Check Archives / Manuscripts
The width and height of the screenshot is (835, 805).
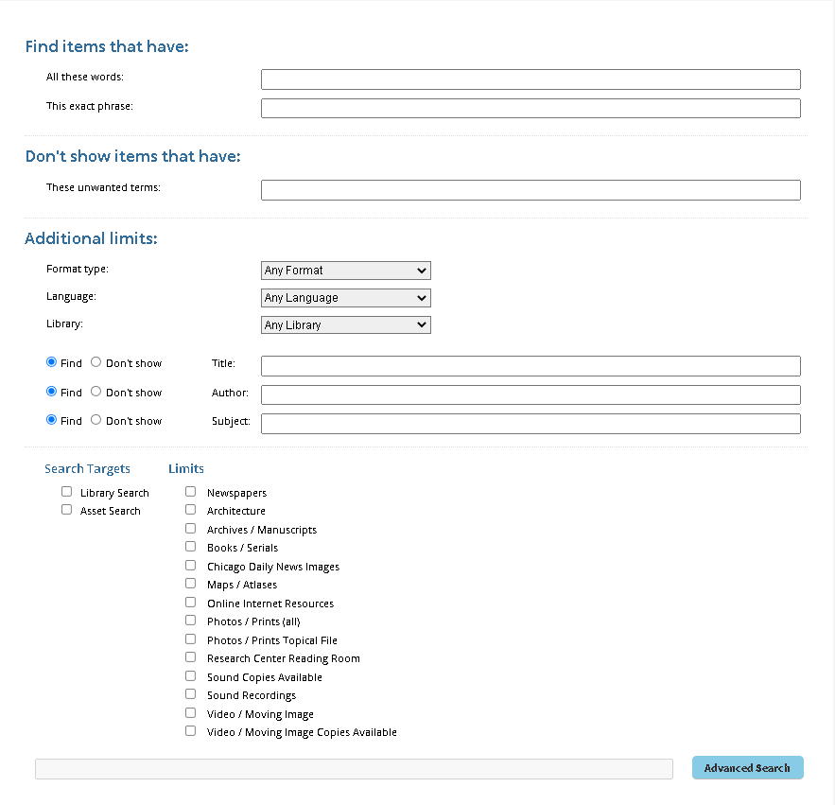pyautogui.click(x=190, y=528)
